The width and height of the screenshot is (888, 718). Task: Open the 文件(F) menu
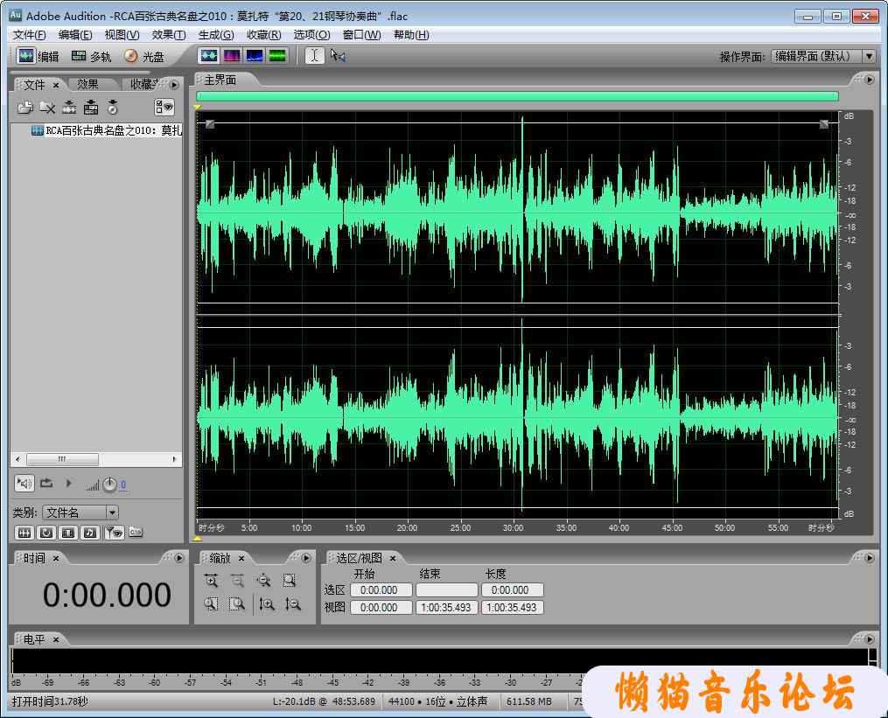[30, 35]
